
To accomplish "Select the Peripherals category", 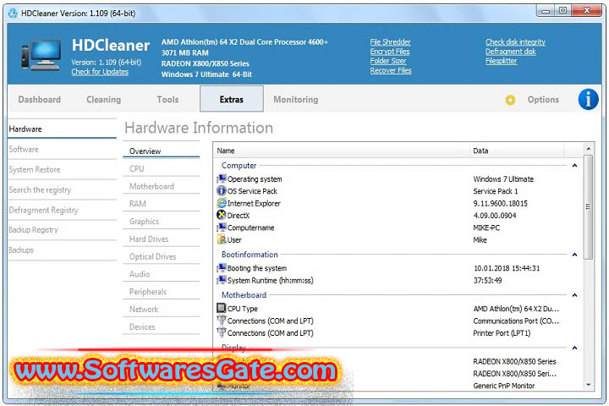I will coord(162,291).
